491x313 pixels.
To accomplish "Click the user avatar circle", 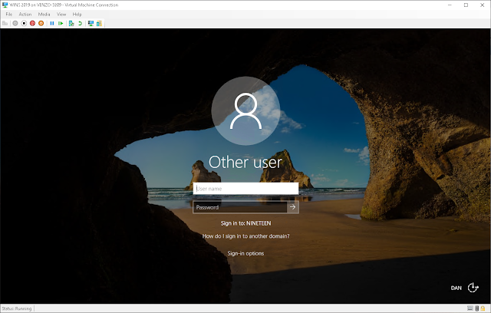I will tap(245, 110).
